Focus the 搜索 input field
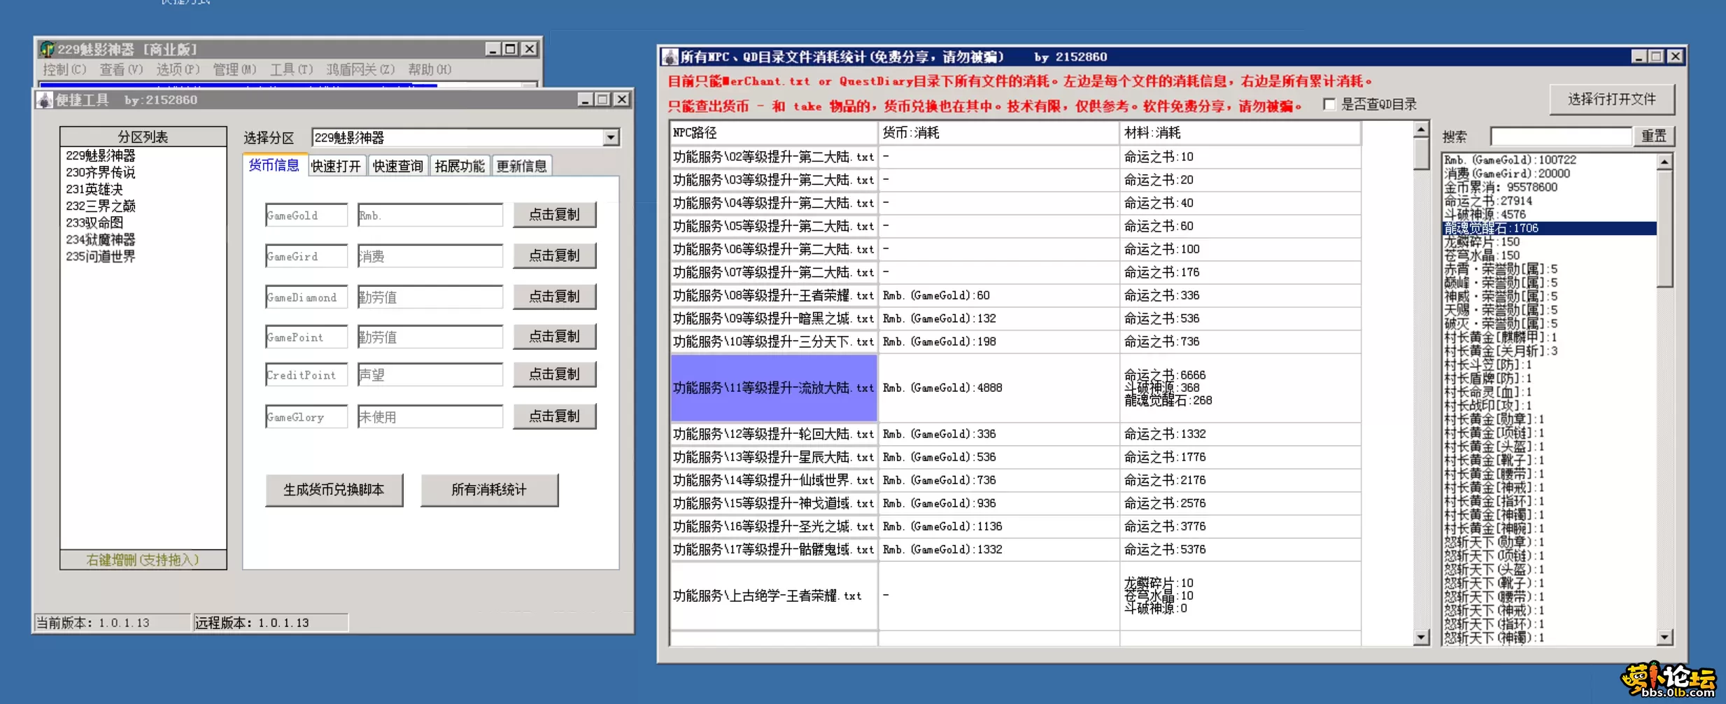The width and height of the screenshot is (1726, 704). (x=1560, y=136)
